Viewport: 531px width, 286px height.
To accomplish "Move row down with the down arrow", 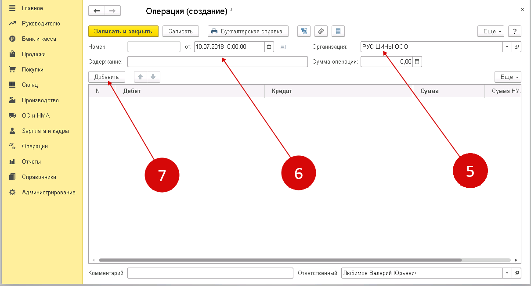I will point(153,77).
